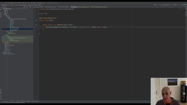Toggle the Bookmarks stripe button on left edge
The width and height of the screenshot is (187, 105).
pos(1,91)
